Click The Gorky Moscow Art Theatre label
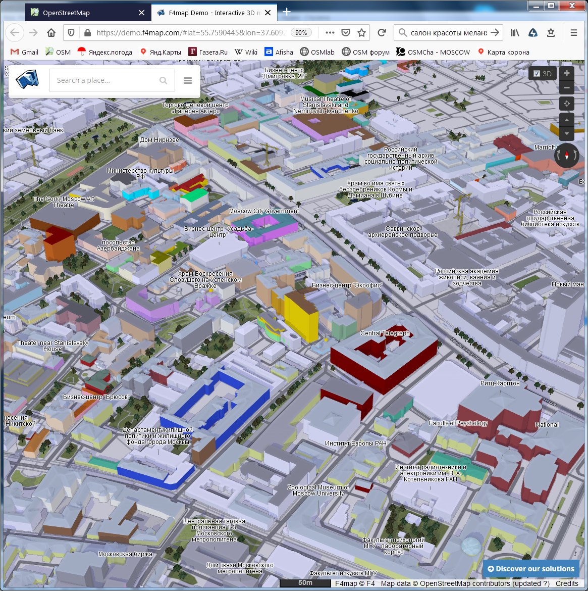 (x=64, y=202)
